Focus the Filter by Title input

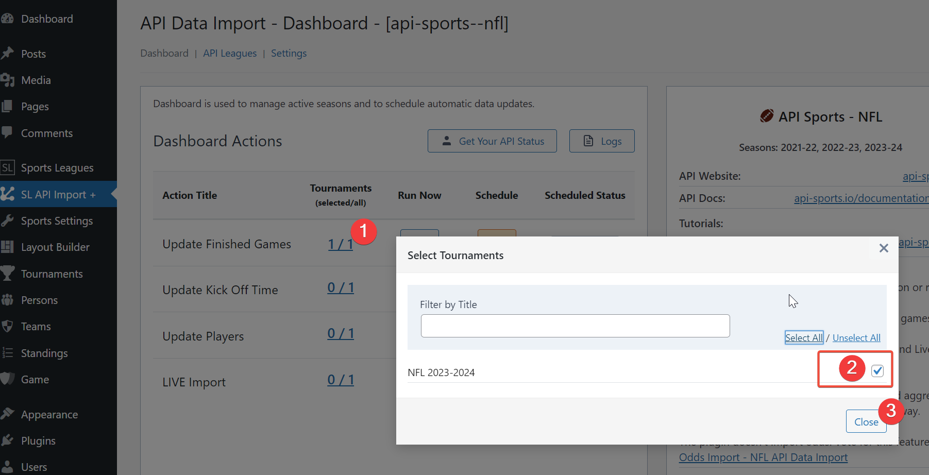575,326
